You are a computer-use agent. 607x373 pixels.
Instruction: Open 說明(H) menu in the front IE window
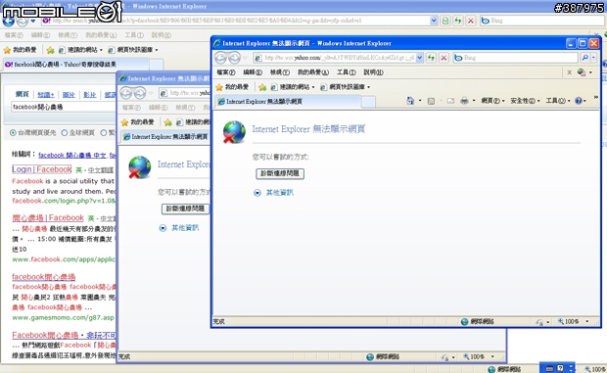coord(373,72)
